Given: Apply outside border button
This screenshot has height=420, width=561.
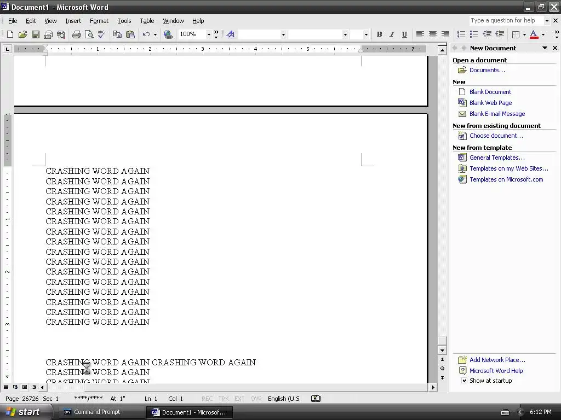Looking at the screenshot, I should pyautogui.click(x=516, y=34).
